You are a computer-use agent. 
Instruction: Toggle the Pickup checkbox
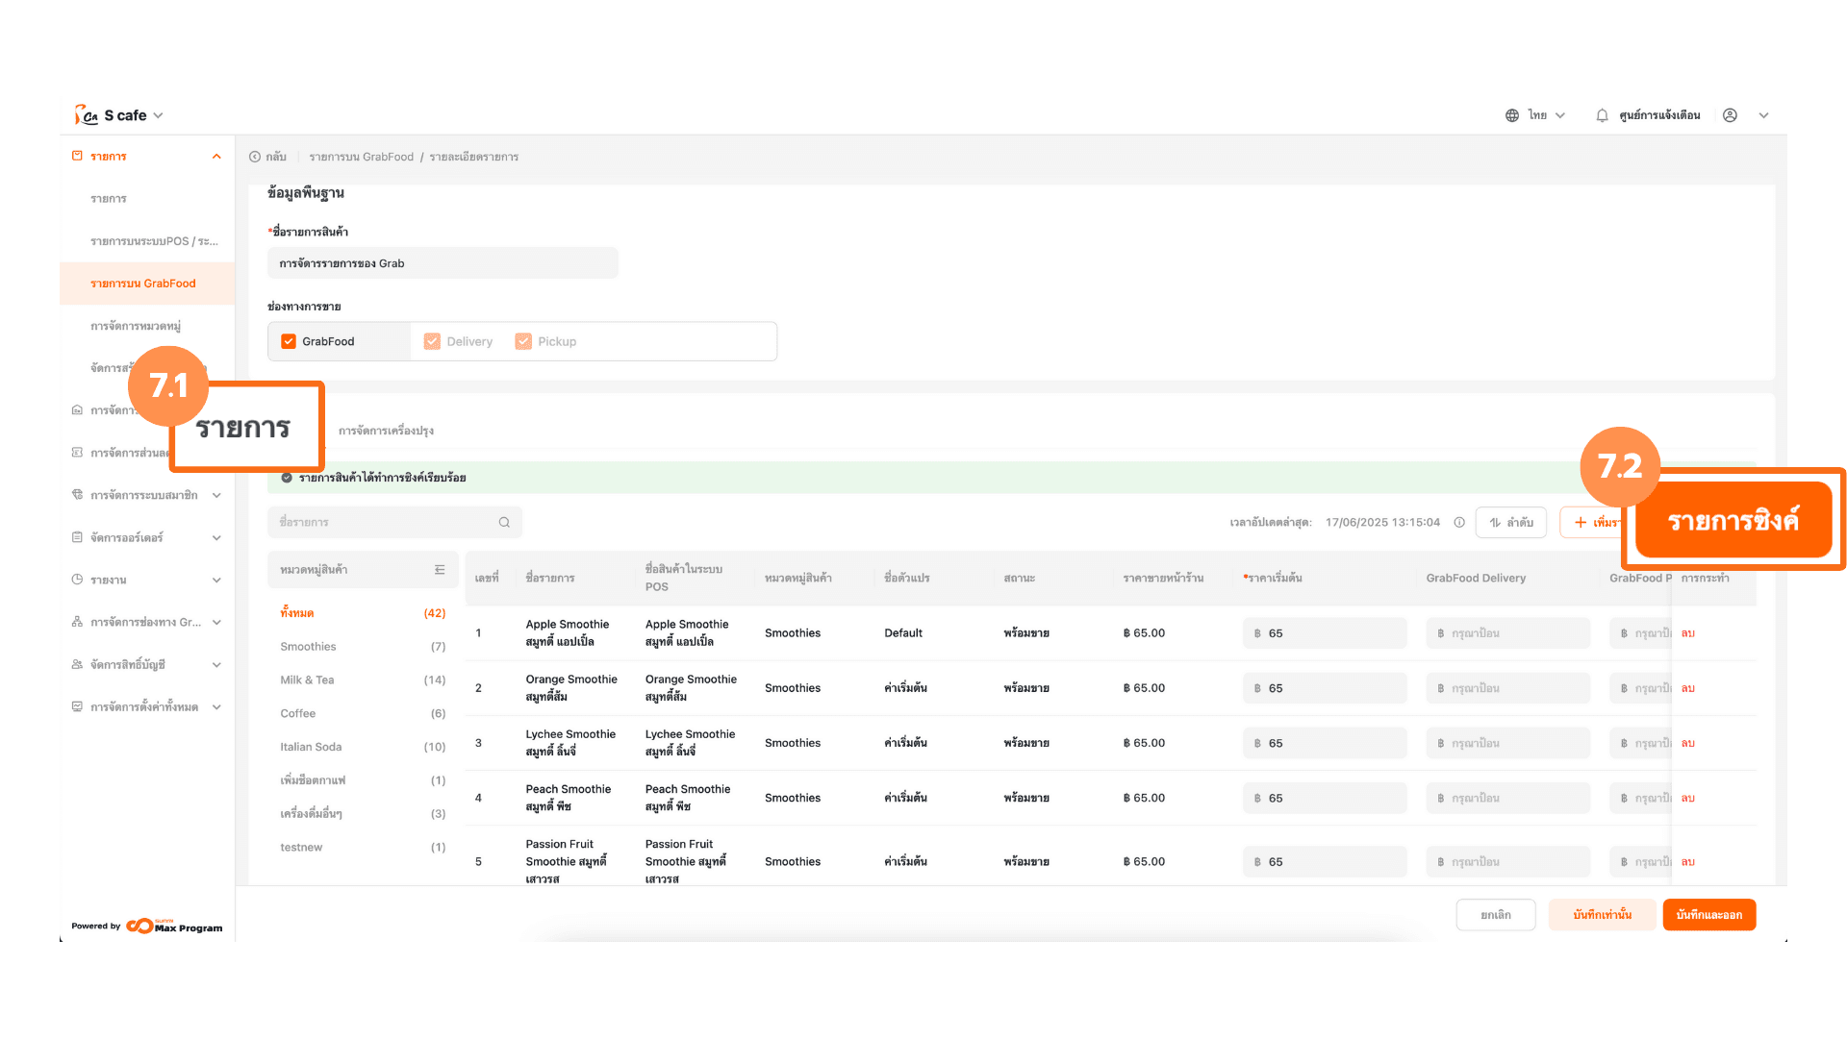coord(523,341)
